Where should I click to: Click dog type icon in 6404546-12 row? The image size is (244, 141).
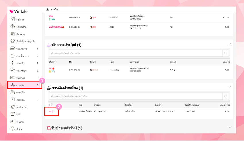pos(90,17)
